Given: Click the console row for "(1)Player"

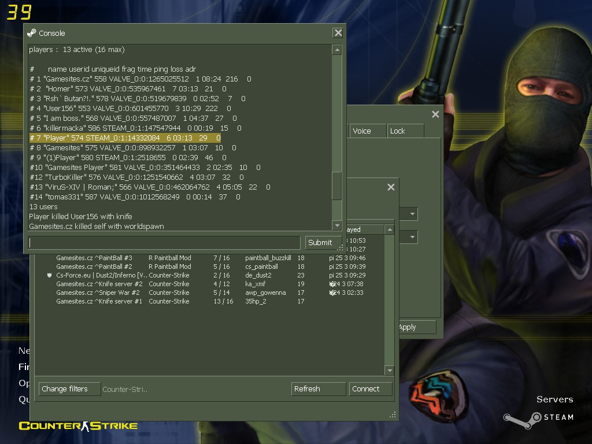Looking at the screenshot, I should point(128,157).
